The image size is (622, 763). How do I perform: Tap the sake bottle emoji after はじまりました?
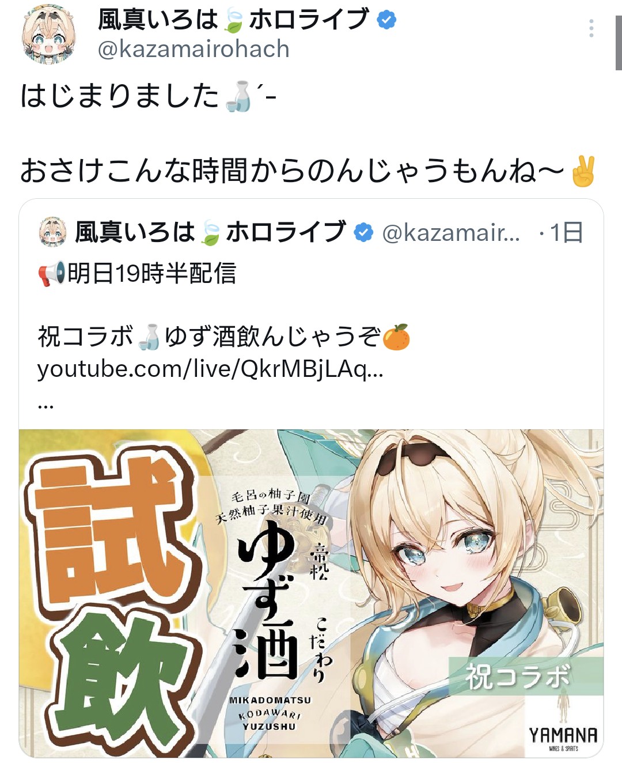(239, 96)
